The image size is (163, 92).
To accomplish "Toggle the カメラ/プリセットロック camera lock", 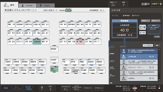I will (77, 88).
